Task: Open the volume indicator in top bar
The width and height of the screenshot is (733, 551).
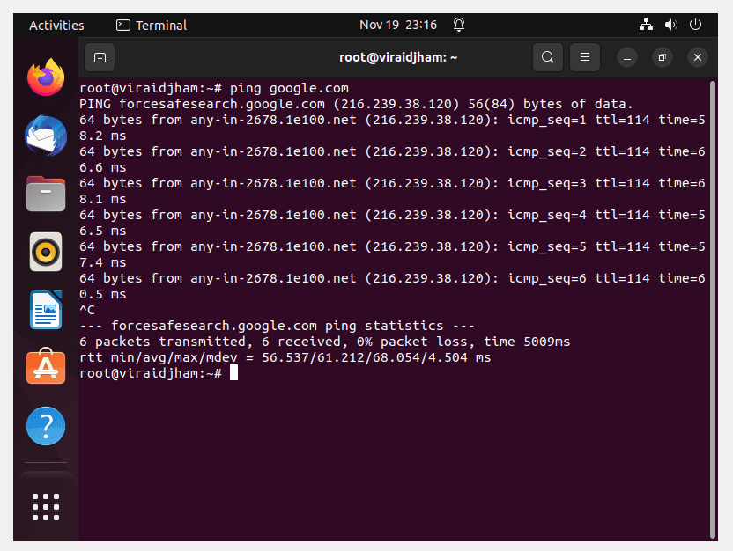Action: click(670, 25)
